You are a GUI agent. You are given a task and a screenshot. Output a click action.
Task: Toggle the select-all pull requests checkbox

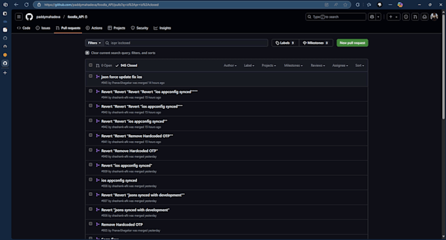coord(91,65)
